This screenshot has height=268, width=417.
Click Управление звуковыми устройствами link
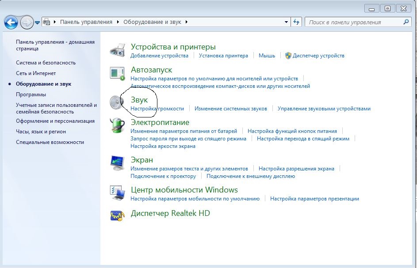(x=324, y=109)
